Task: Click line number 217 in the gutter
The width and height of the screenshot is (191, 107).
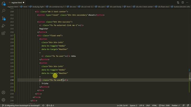Action: pos(12,36)
